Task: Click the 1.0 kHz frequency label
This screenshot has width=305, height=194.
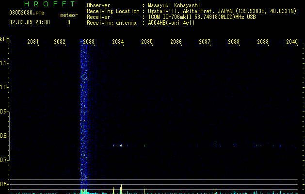Action: pos(4,87)
